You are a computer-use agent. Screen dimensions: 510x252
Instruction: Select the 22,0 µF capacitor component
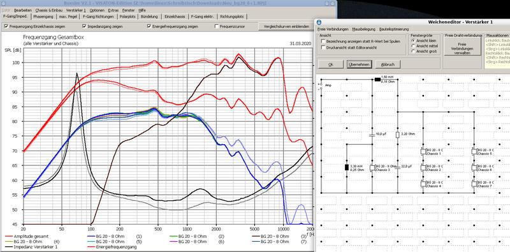click(x=397, y=168)
